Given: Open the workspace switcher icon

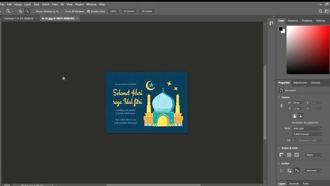Looking at the screenshot, I should (x=327, y=11).
